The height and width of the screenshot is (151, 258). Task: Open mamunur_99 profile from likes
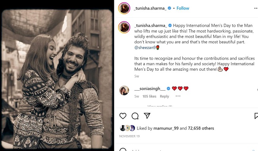166,128
